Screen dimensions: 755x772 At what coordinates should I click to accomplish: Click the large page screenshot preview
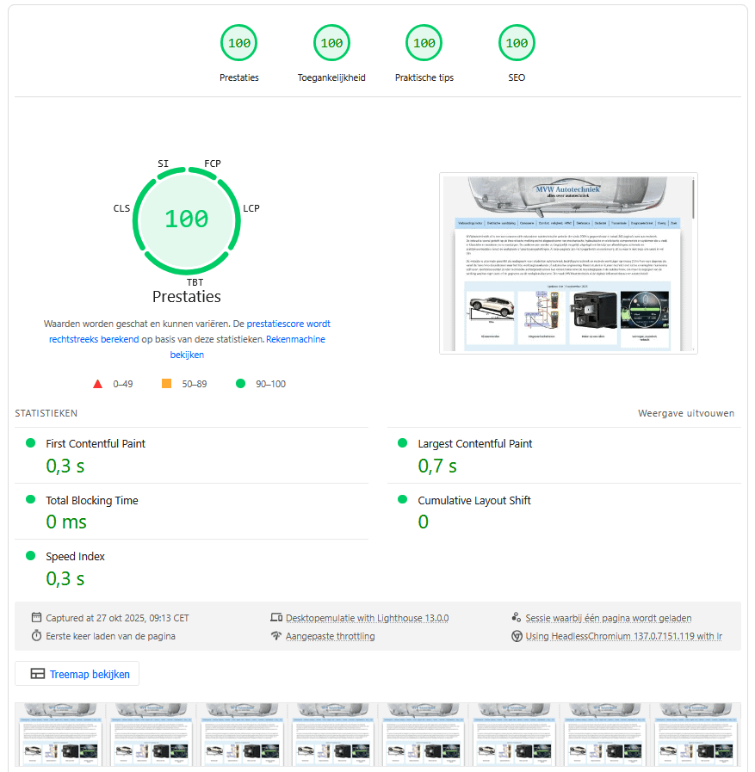click(568, 263)
